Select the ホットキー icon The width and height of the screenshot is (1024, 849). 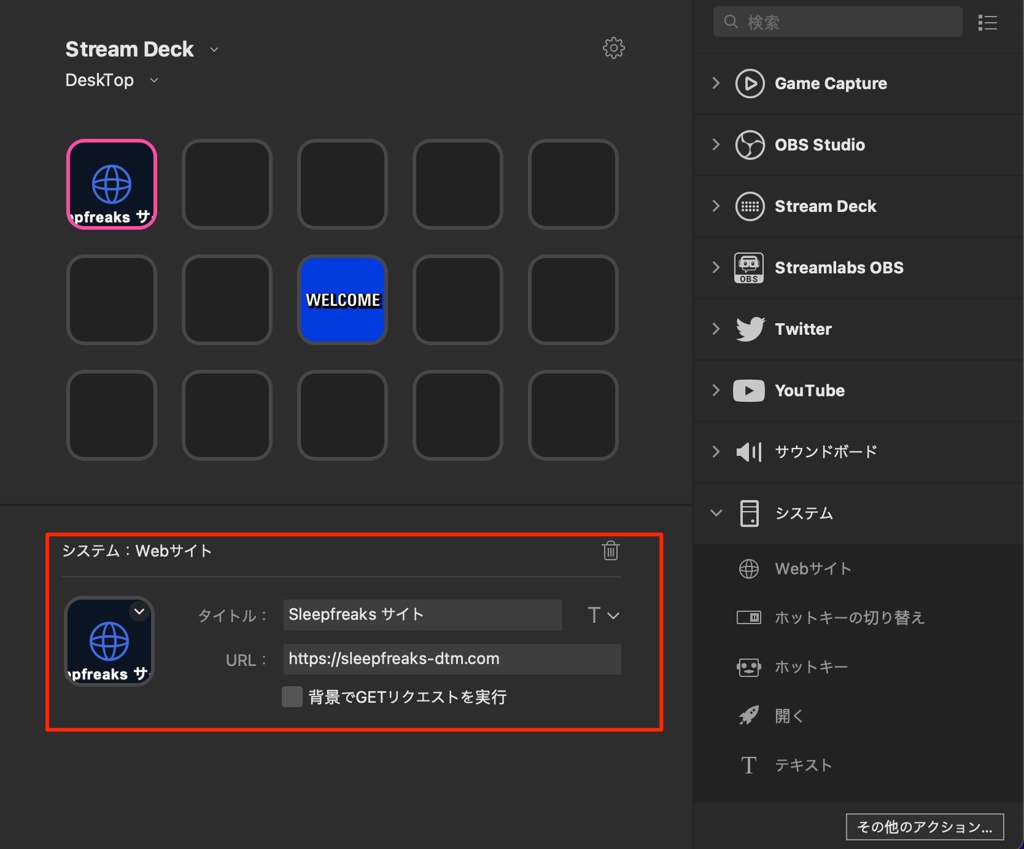pos(748,667)
